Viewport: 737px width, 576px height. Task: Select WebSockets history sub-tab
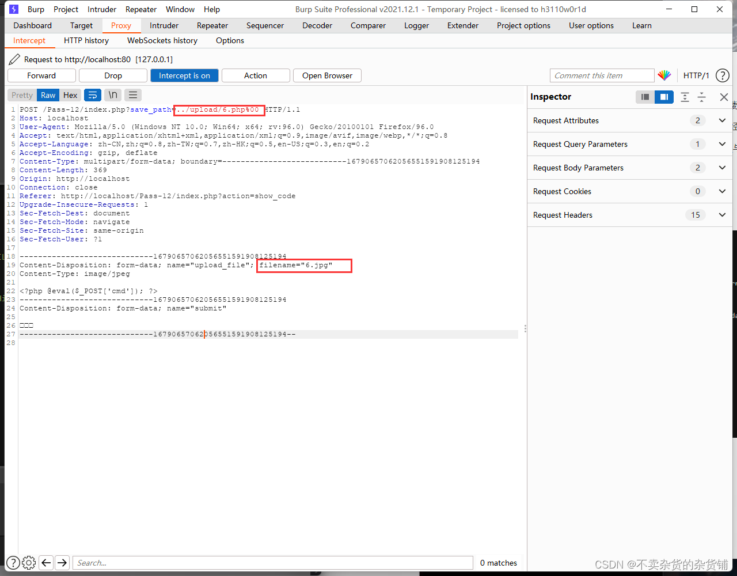[162, 40]
